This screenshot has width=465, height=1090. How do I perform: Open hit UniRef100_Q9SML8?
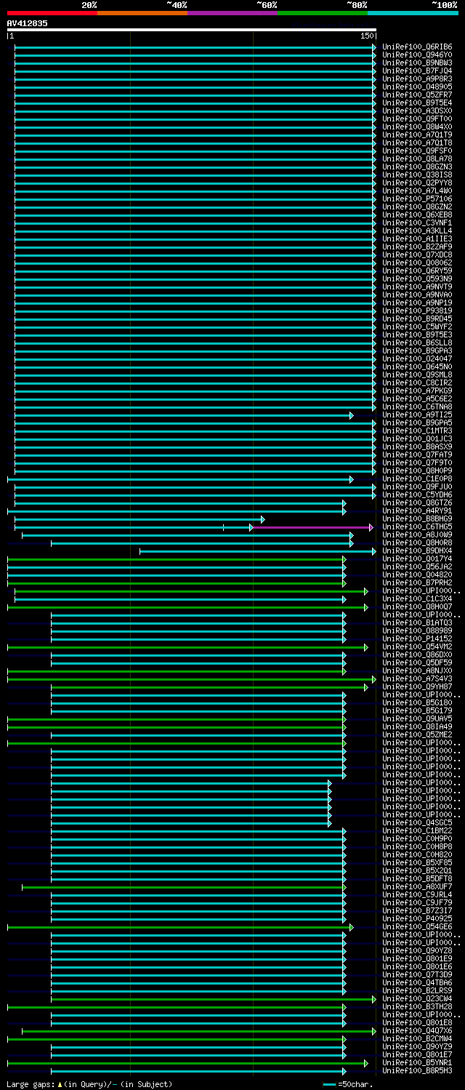(417, 374)
